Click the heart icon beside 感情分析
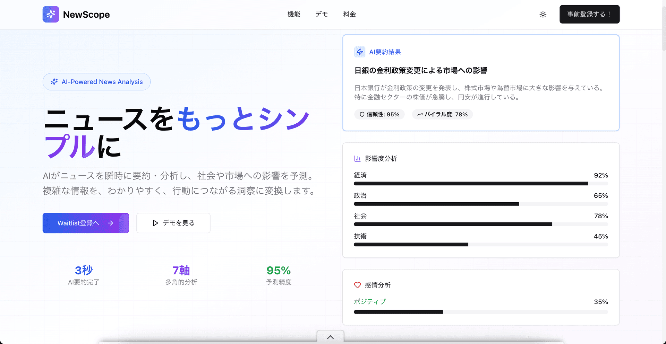Screen dimensions: 666x344 coord(357,285)
